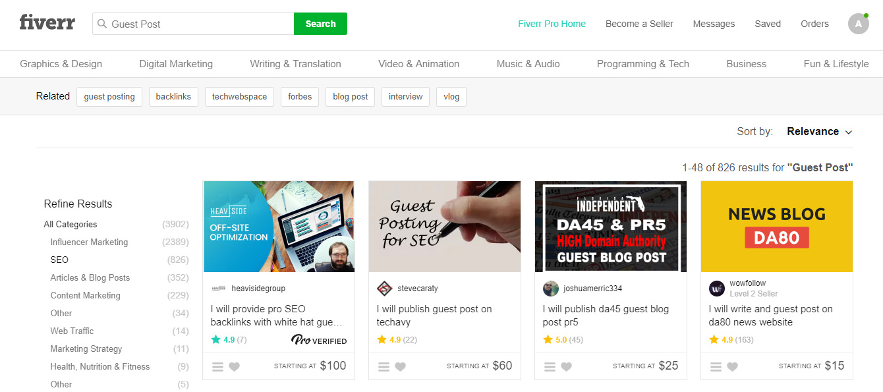Select the 'forbes' related tag
Viewport: 883px width, 392px height.
pos(300,96)
